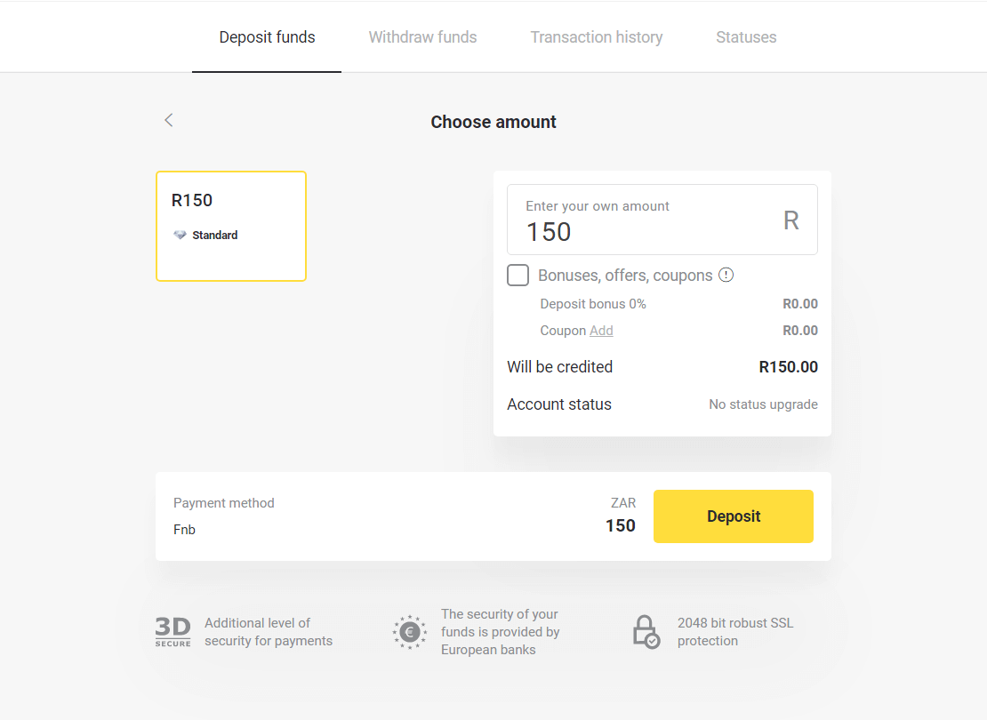Click the Will be credited R150.00 amount
The height and width of the screenshot is (720, 987).
coord(788,367)
